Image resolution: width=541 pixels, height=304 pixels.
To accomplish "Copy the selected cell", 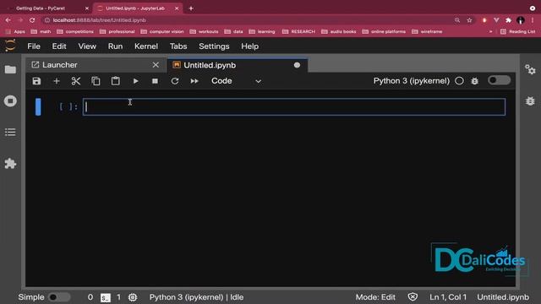I will [96, 81].
